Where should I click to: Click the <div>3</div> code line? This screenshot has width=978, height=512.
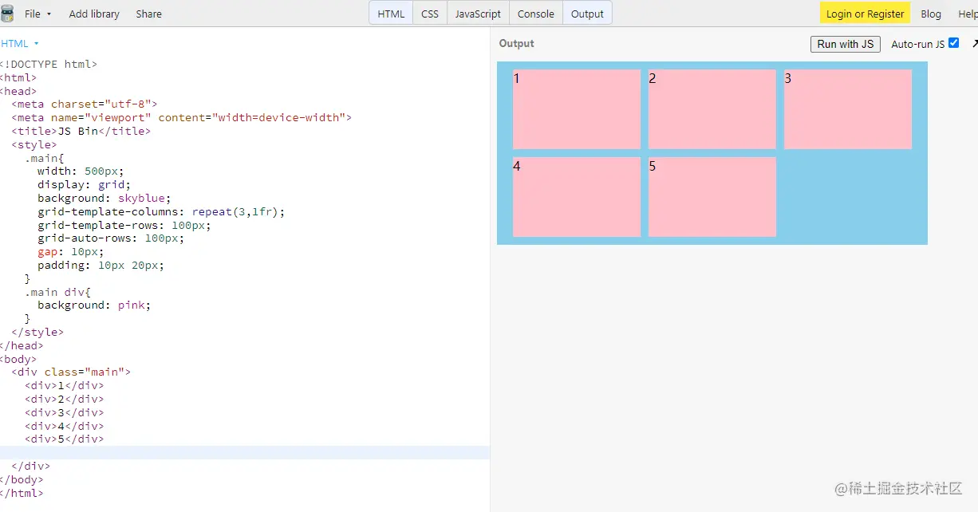coord(64,412)
